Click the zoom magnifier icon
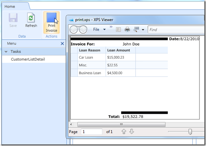The image size is (206, 146). pos(136,30)
